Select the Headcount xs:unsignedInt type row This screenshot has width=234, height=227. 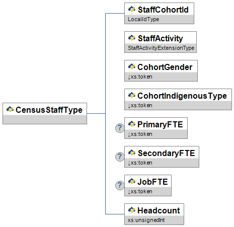tap(154, 220)
